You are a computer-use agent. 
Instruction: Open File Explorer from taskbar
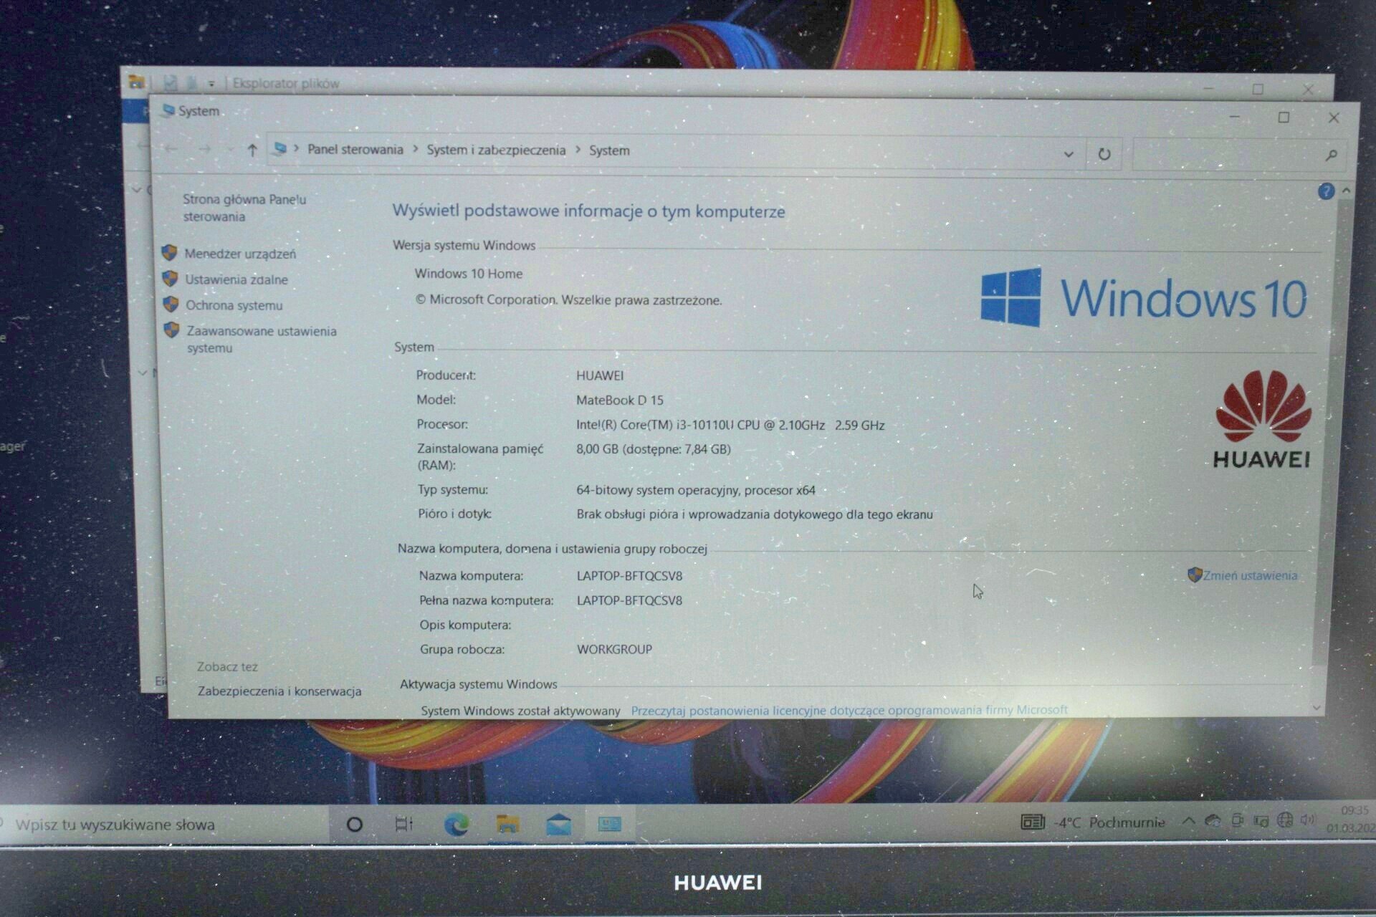tap(507, 825)
